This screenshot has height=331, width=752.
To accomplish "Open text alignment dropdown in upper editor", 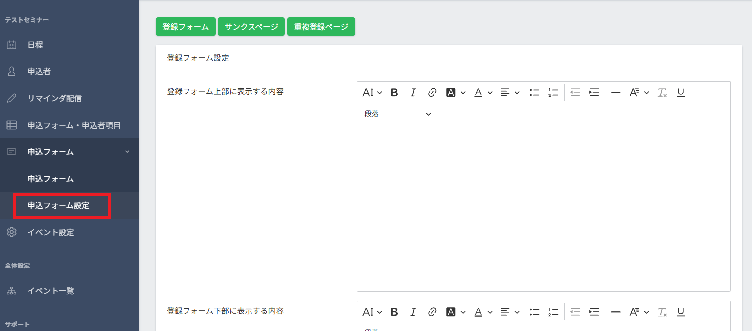I will coord(509,92).
